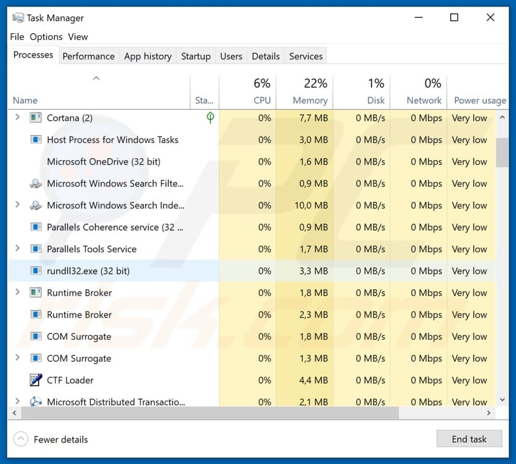Viewport: 516px width, 464px height.
Task: Click the vertical scrollbar up arrow
Action: coord(502,117)
